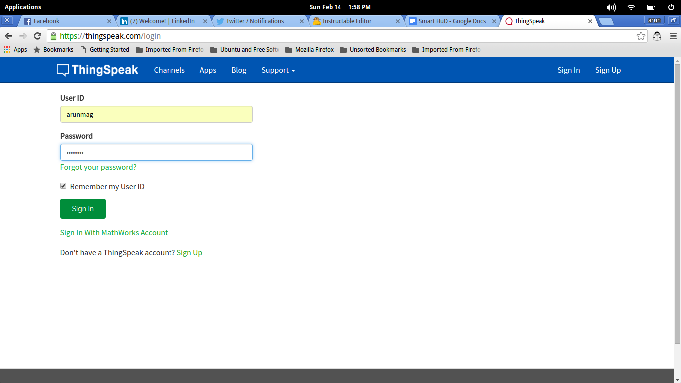Focus the User ID input field
This screenshot has height=383, width=681.
(157, 114)
